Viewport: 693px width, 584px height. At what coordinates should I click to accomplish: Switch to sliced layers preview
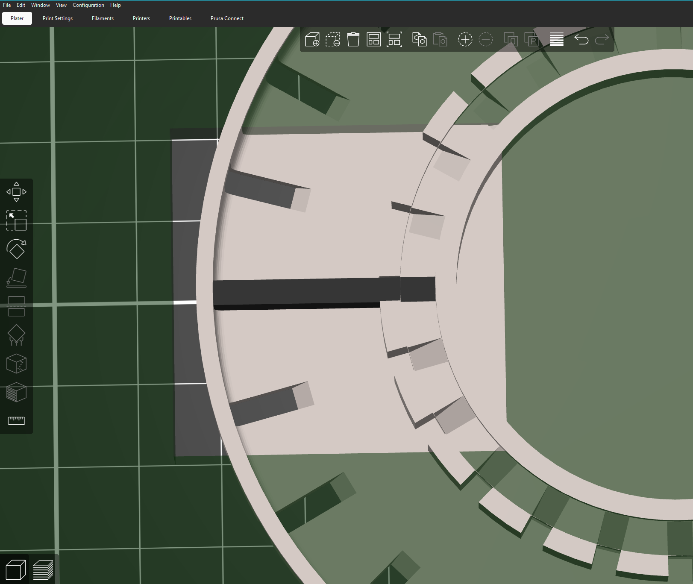(43, 570)
